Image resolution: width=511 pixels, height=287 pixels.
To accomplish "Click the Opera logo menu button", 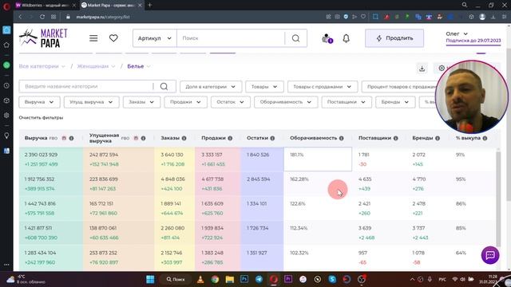I will click(x=6, y=6).
